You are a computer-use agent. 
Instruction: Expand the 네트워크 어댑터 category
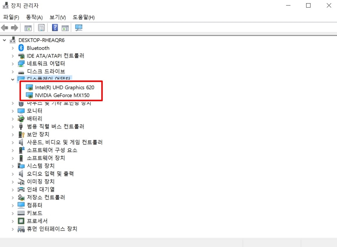pos(13,64)
